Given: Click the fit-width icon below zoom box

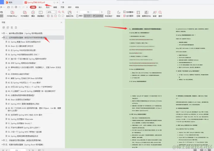Looking at the screenshot, I should [x=56, y=16].
